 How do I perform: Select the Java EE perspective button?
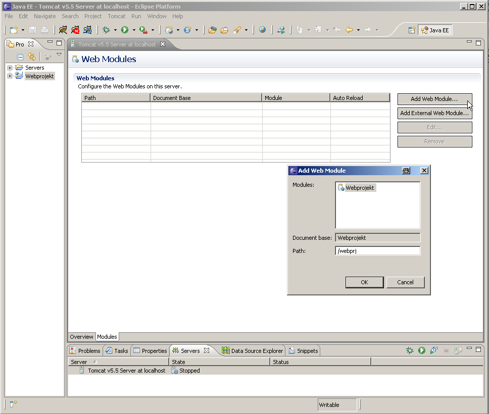pyautogui.click(x=435, y=30)
